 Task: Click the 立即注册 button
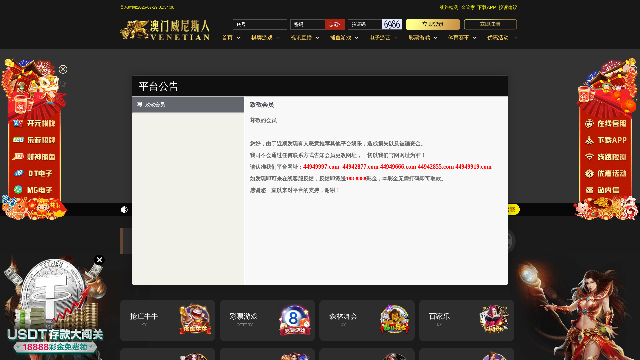pos(490,24)
